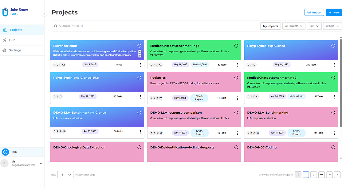Open the Help question mark icon
Image resolution: width=350 pixels, height=192 pixels.
click(5, 152)
